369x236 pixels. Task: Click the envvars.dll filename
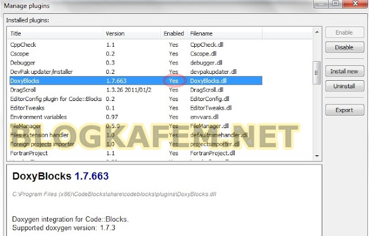pos(204,117)
